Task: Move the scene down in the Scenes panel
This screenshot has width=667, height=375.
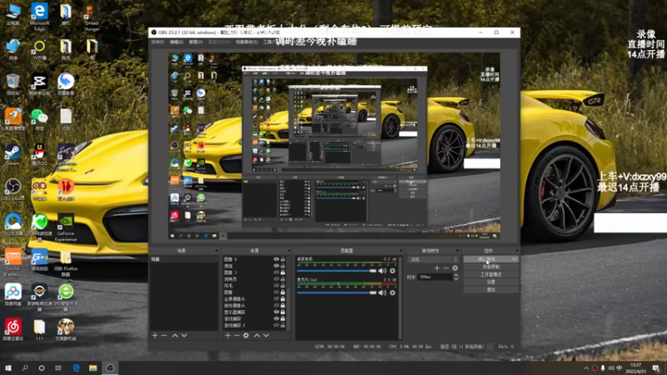Action: point(184,336)
